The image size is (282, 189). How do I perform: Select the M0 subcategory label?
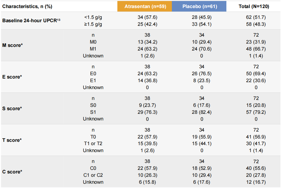pyautogui.click(x=93, y=42)
